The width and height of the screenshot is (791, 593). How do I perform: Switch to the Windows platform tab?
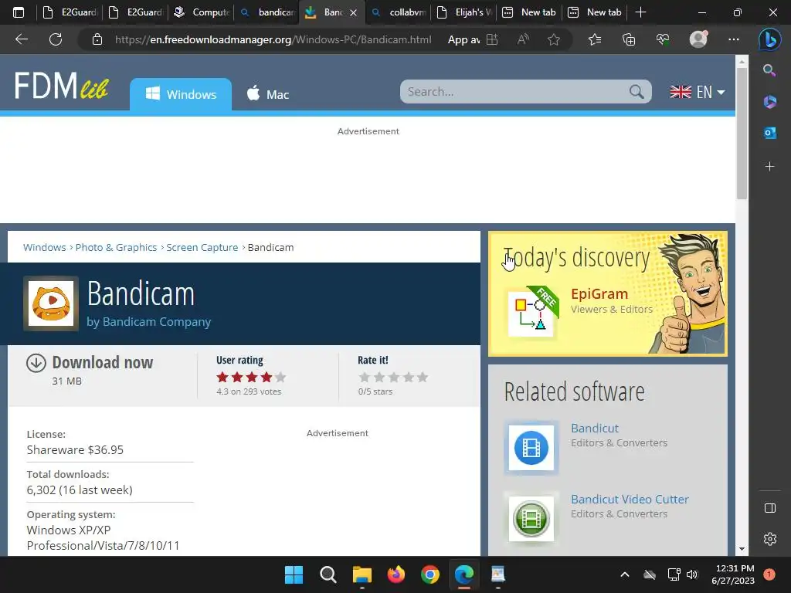[x=181, y=94]
